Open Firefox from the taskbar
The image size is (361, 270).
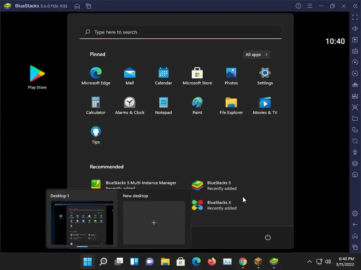coord(212,262)
